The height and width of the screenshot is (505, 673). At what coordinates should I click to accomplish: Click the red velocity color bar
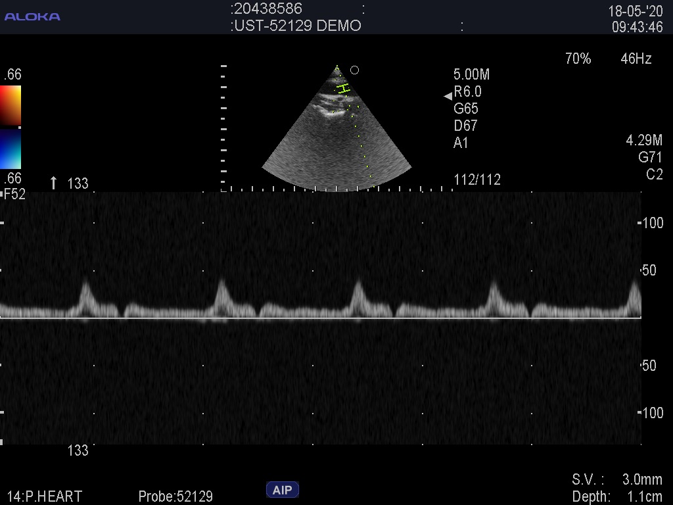[11, 105]
